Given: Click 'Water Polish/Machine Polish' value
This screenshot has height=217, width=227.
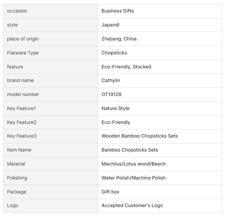Looking at the screenshot, I should click(134, 178).
